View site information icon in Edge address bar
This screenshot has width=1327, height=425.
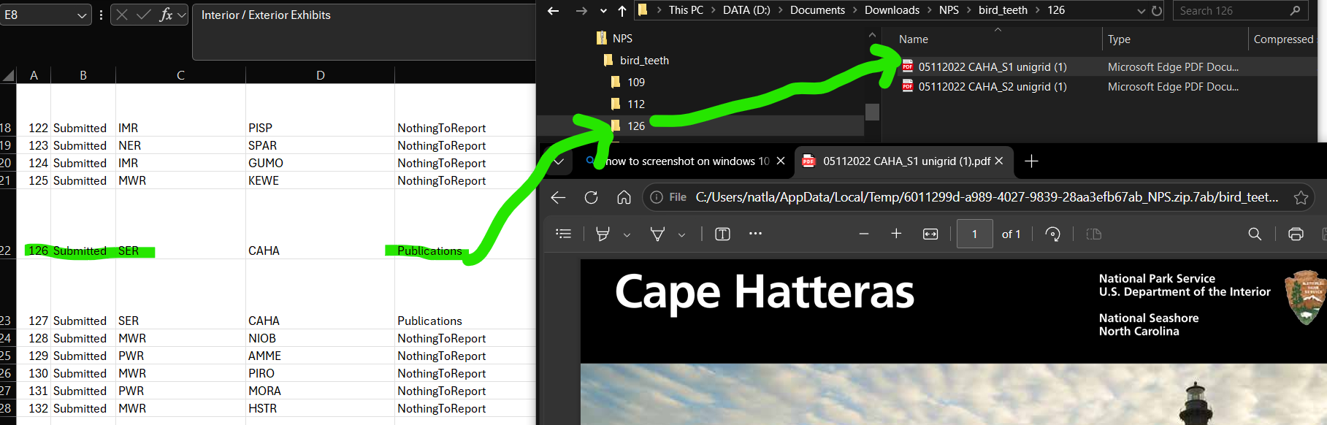pos(657,197)
